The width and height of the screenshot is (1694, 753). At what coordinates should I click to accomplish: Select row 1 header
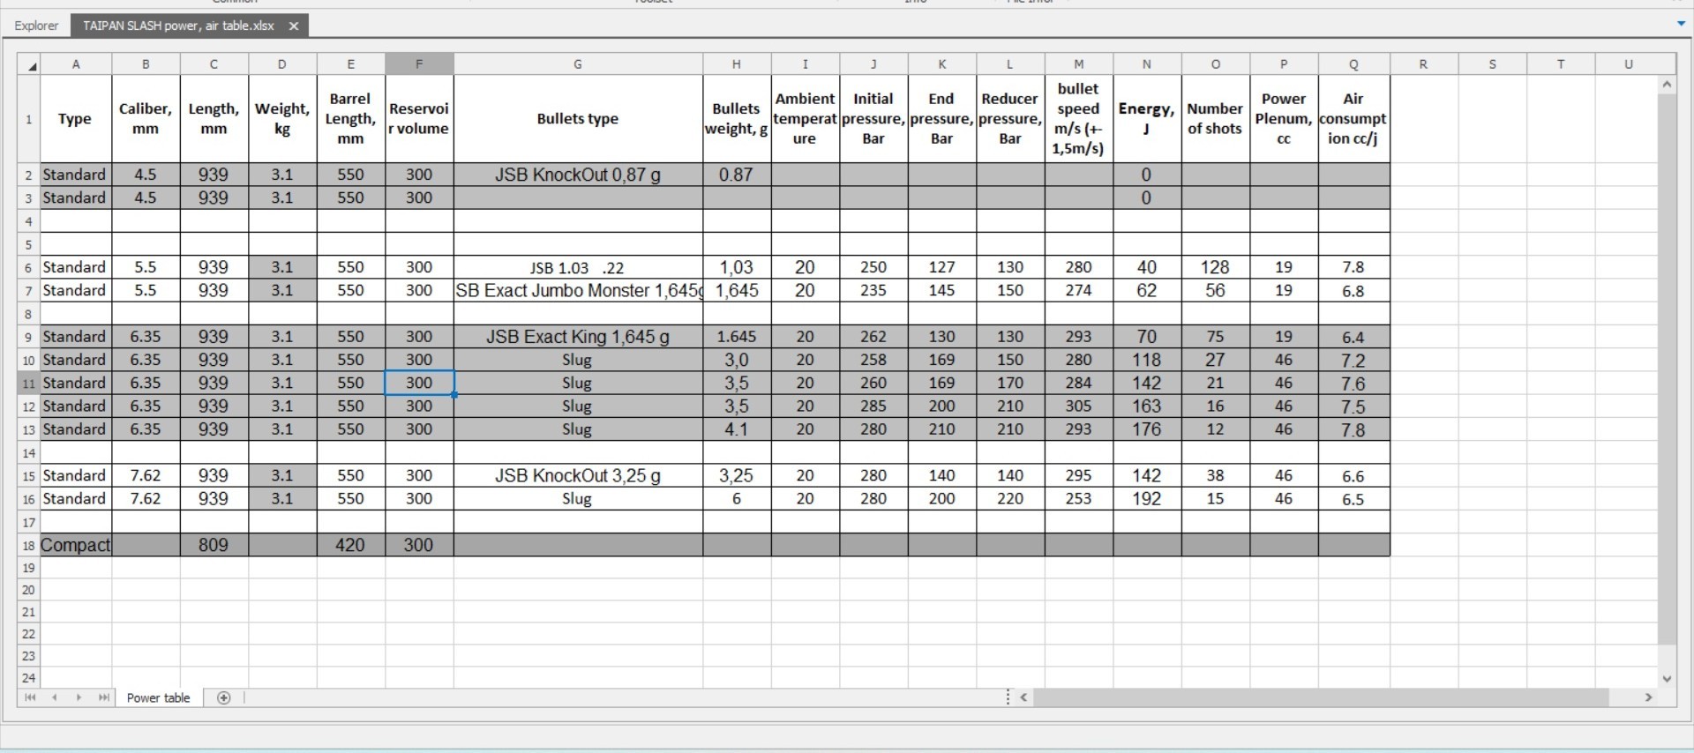click(29, 119)
